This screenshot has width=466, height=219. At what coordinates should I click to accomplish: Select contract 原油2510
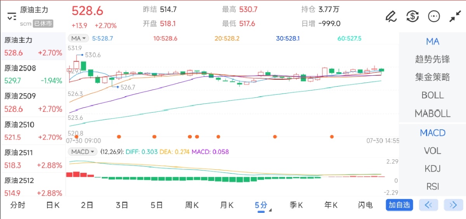pyautogui.click(x=33, y=131)
